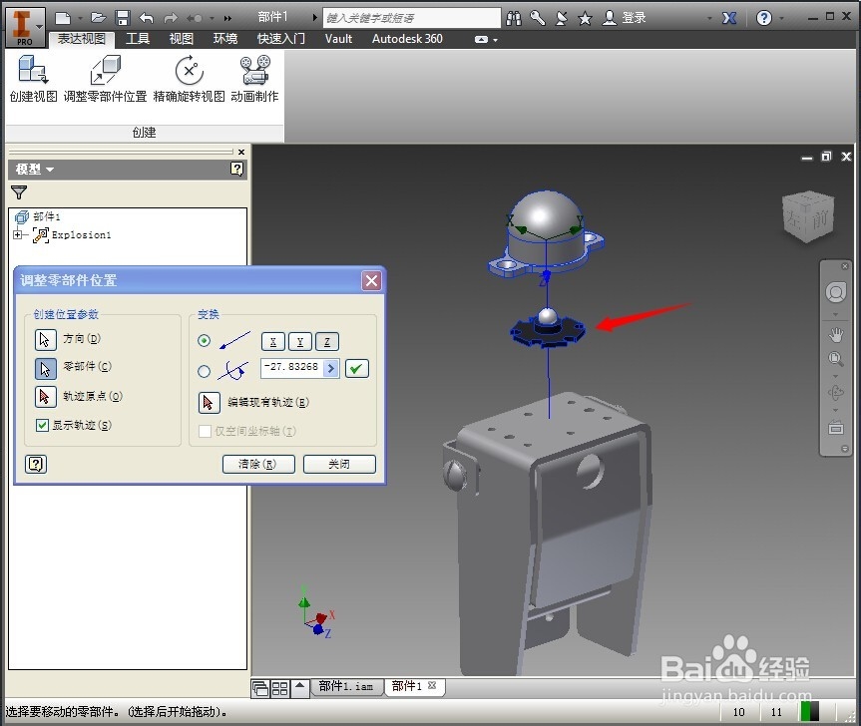Select the Tweak Components (调整零部件位置) tool
Image resolution: width=861 pixels, height=726 pixels.
point(105,79)
